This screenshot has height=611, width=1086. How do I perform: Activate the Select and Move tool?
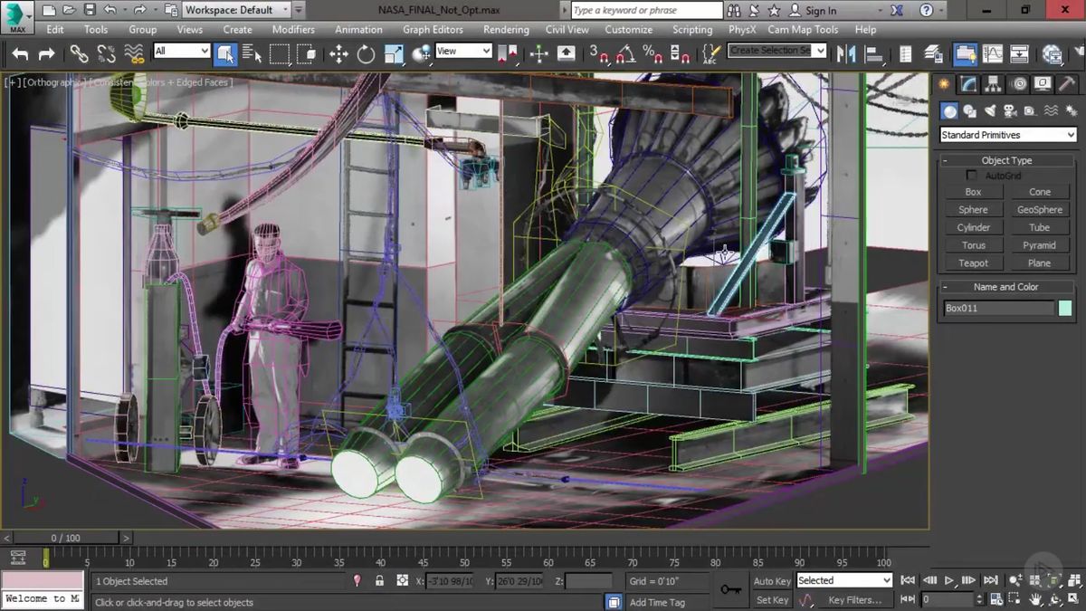(339, 53)
